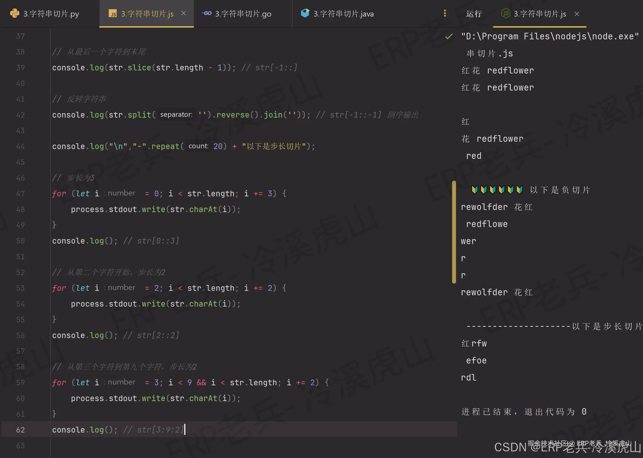643x458 pixels.
Task: Click the 进程已结束，退出代码为 0 message
Action: [x=524, y=412]
